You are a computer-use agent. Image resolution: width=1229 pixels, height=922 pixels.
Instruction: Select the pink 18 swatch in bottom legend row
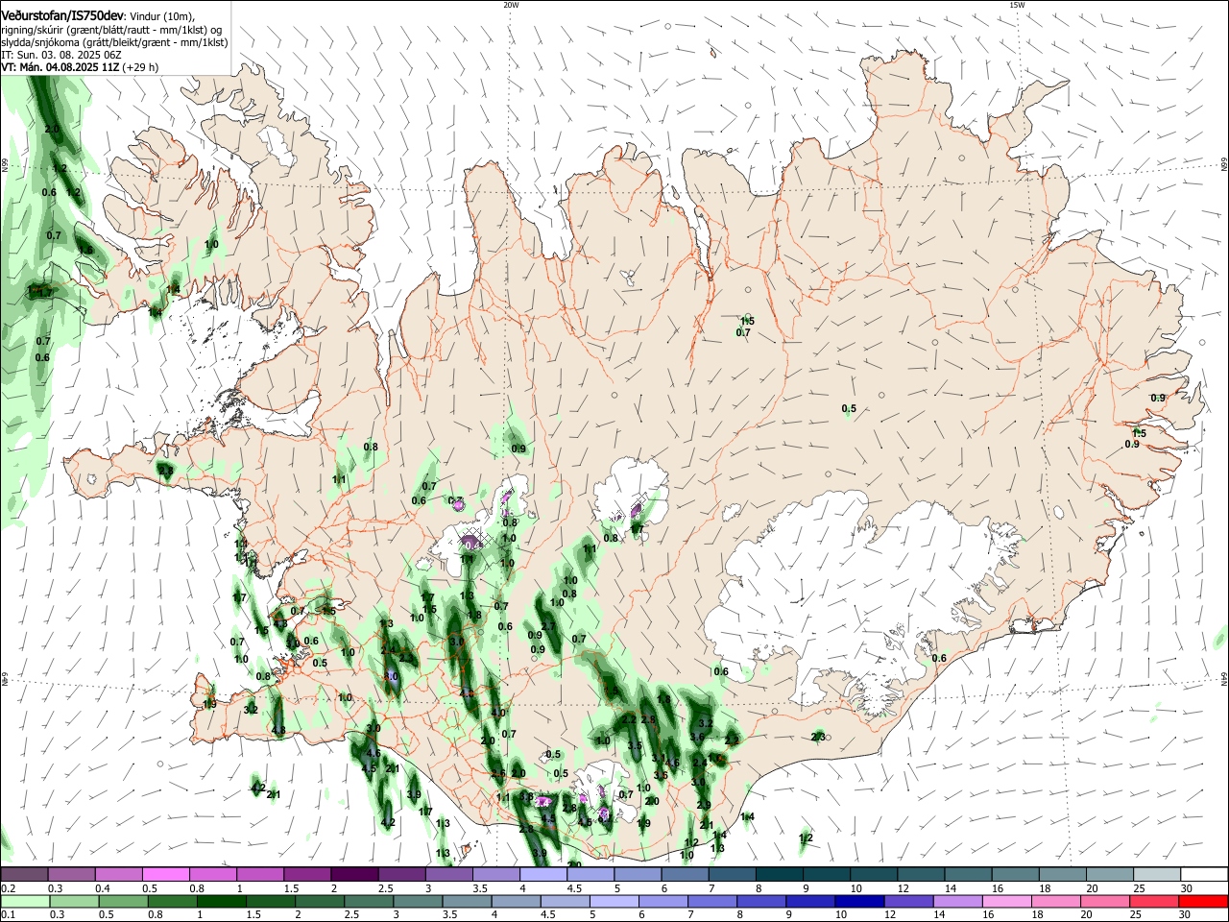1056,902
